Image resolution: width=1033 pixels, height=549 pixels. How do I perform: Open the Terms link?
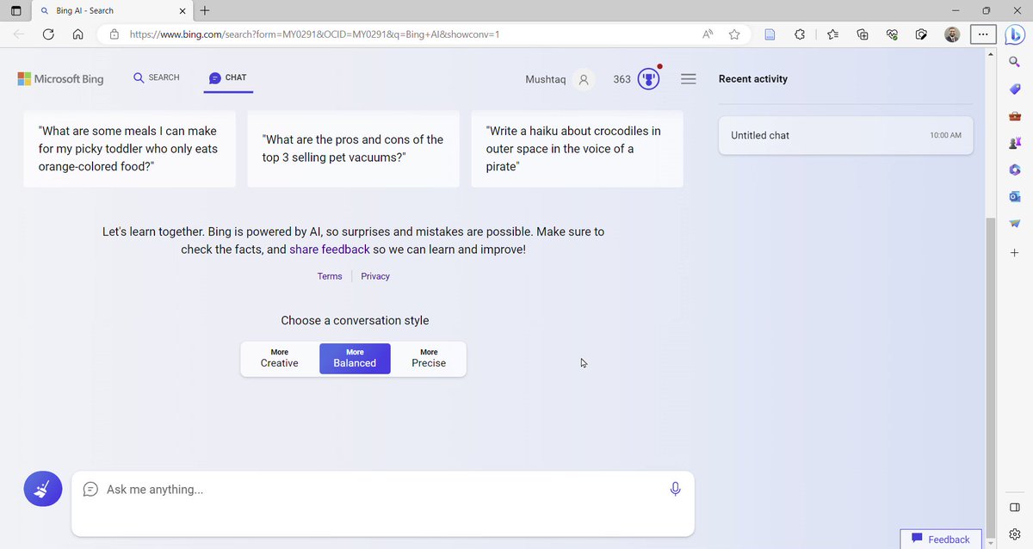330,276
